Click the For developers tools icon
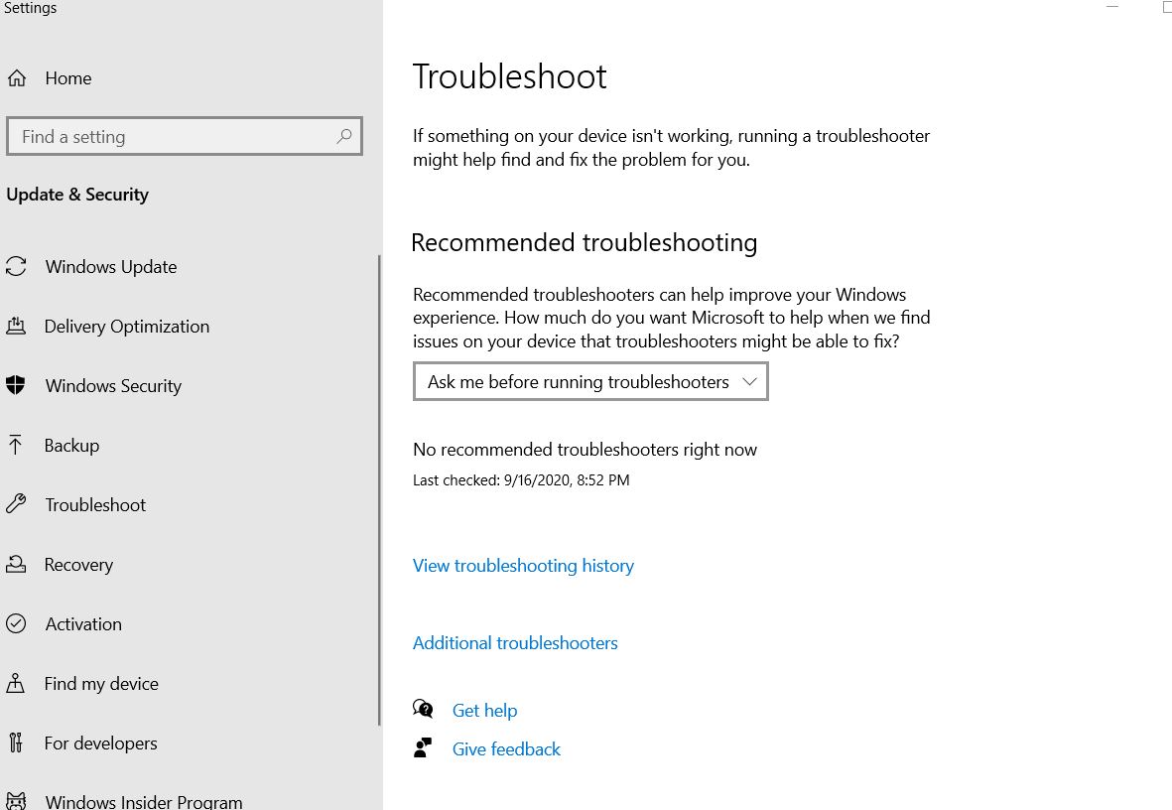The width and height of the screenshot is (1172, 810). coord(16,742)
